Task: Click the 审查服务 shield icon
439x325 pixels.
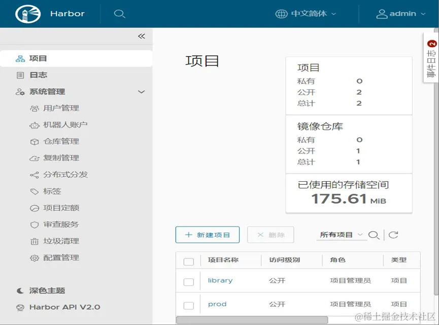Action: tap(35, 224)
